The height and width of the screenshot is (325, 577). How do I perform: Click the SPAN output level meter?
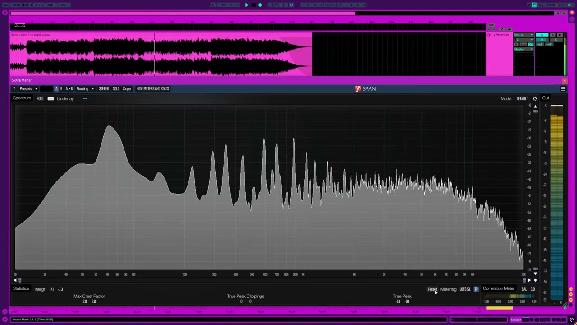(557, 202)
